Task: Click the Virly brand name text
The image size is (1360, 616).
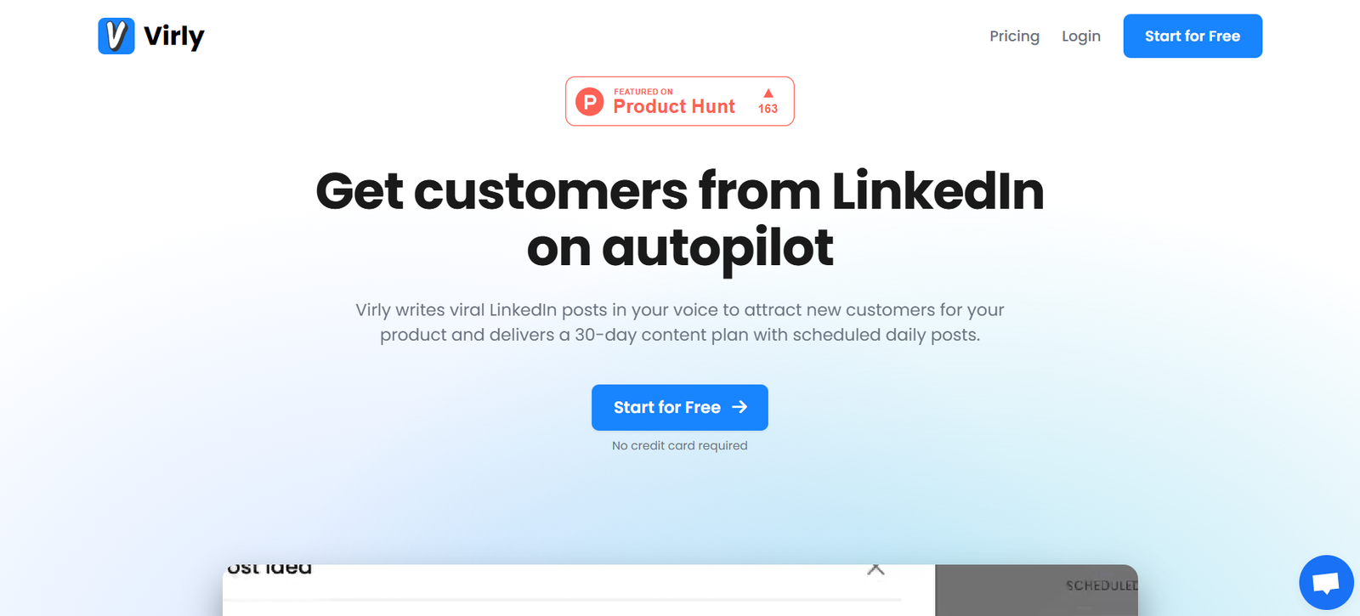Action: click(174, 37)
